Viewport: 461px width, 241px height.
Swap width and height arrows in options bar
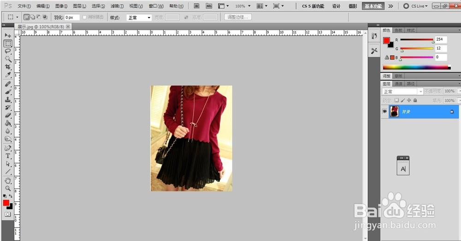pos(186,18)
